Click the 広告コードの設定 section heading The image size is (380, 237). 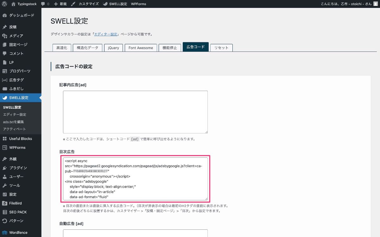click(74, 66)
